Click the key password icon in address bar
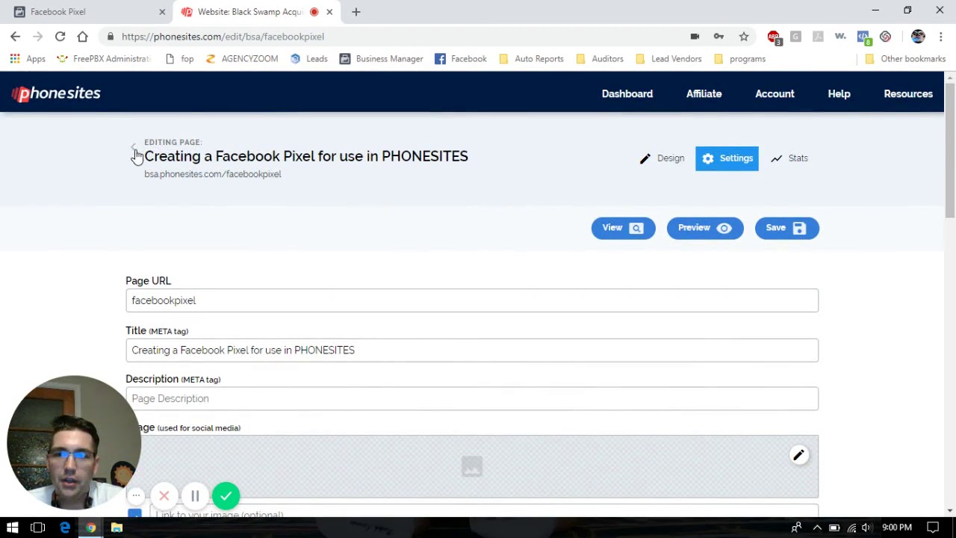The width and height of the screenshot is (956, 538). [x=718, y=37]
